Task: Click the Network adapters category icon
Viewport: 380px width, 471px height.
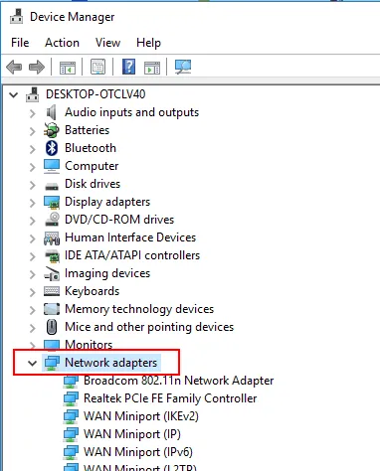Action: point(52,363)
